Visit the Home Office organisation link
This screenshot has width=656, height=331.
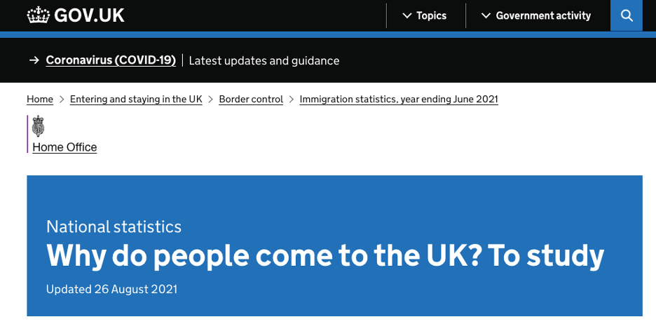[x=64, y=147]
